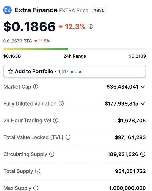This screenshot has width=152, height=191.
Task: Click Total Value Locked info icon
Action: [68, 137]
